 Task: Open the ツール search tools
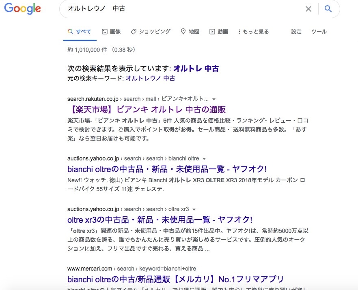tap(319, 32)
